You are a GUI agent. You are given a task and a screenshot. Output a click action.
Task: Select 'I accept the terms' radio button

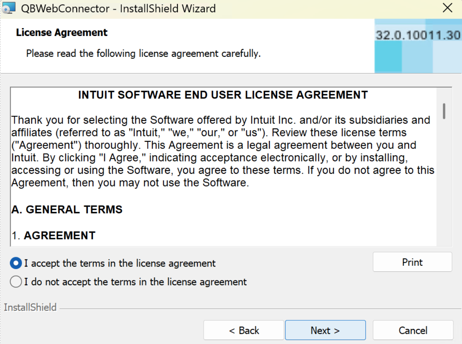pos(16,263)
